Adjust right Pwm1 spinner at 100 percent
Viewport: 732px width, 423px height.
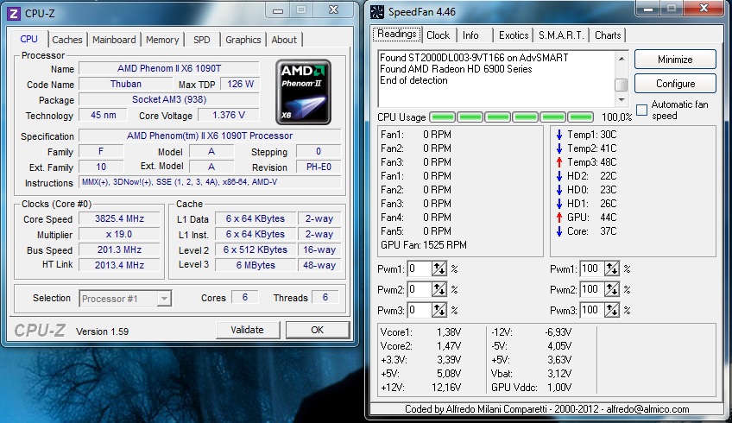[x=611, y=269]
